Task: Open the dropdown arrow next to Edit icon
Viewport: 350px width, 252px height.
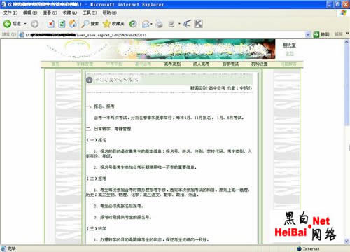Action: pyautogui.click(x=179, y=24)
